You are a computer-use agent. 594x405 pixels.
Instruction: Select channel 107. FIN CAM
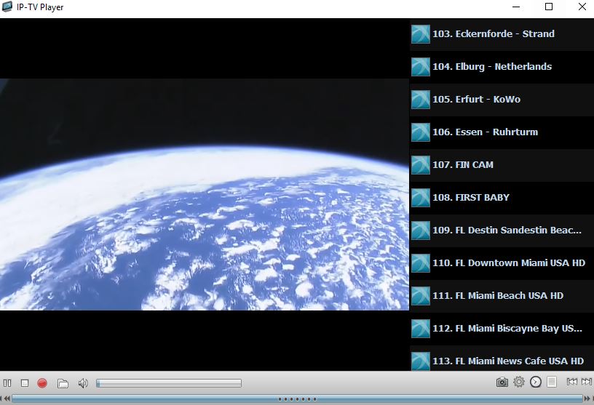pos(502,165)
